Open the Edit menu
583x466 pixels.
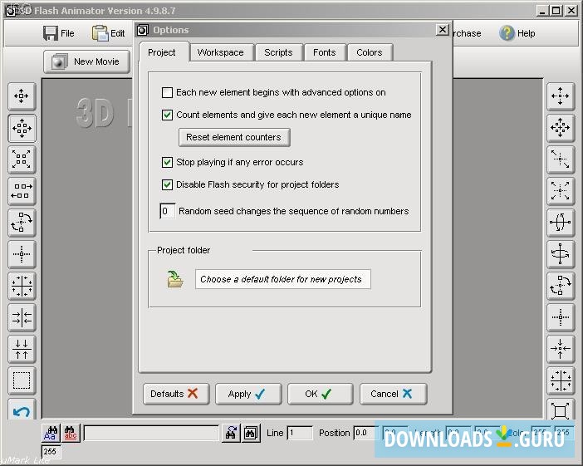click(x=108, y=33)
